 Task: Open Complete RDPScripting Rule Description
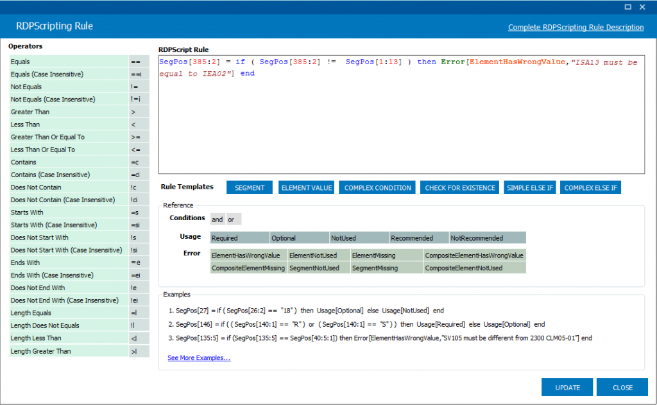[x=576, y=27]
